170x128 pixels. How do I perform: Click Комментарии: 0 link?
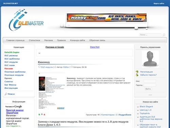point(109,115)
